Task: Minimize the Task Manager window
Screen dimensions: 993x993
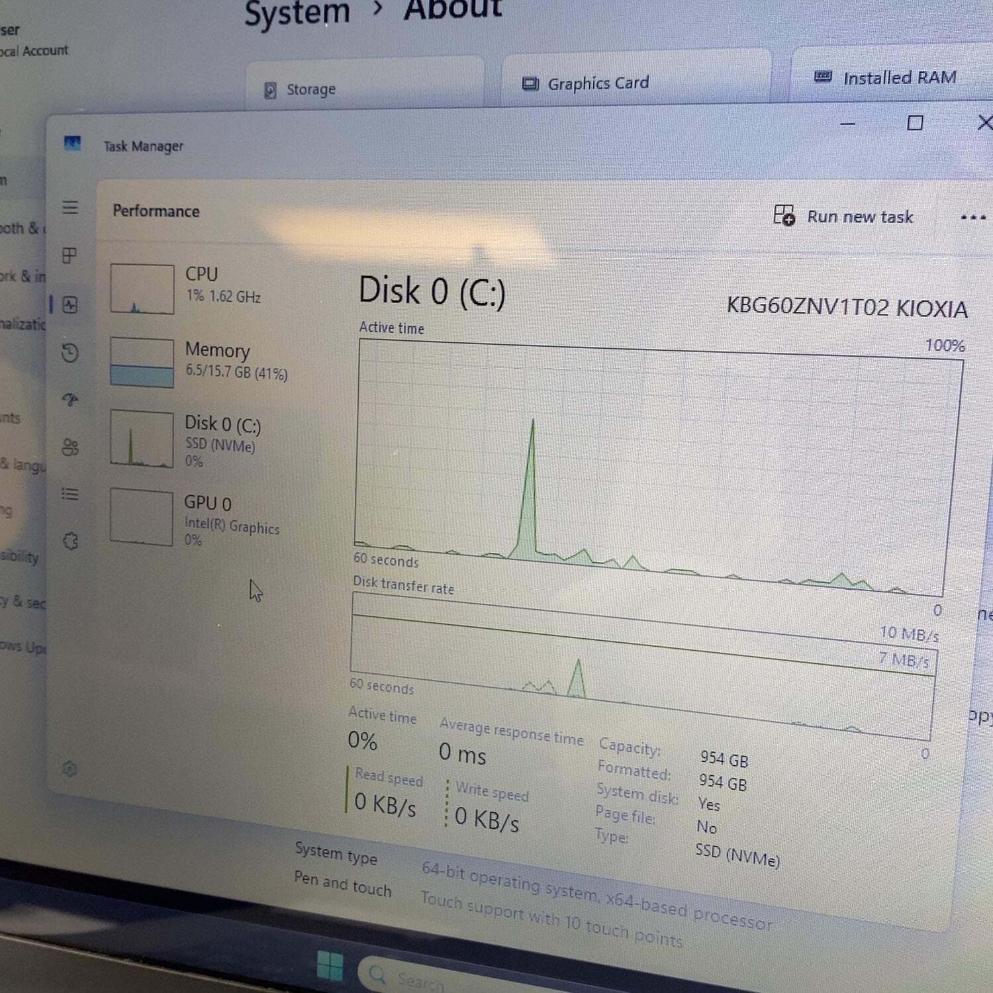Action: (x=847, y=124)
